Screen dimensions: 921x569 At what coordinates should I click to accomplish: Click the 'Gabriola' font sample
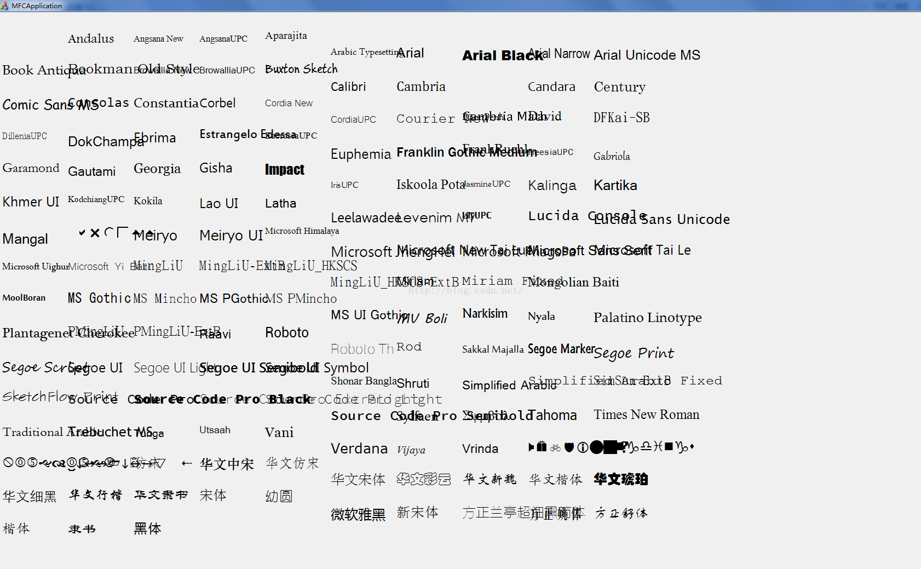612,157
